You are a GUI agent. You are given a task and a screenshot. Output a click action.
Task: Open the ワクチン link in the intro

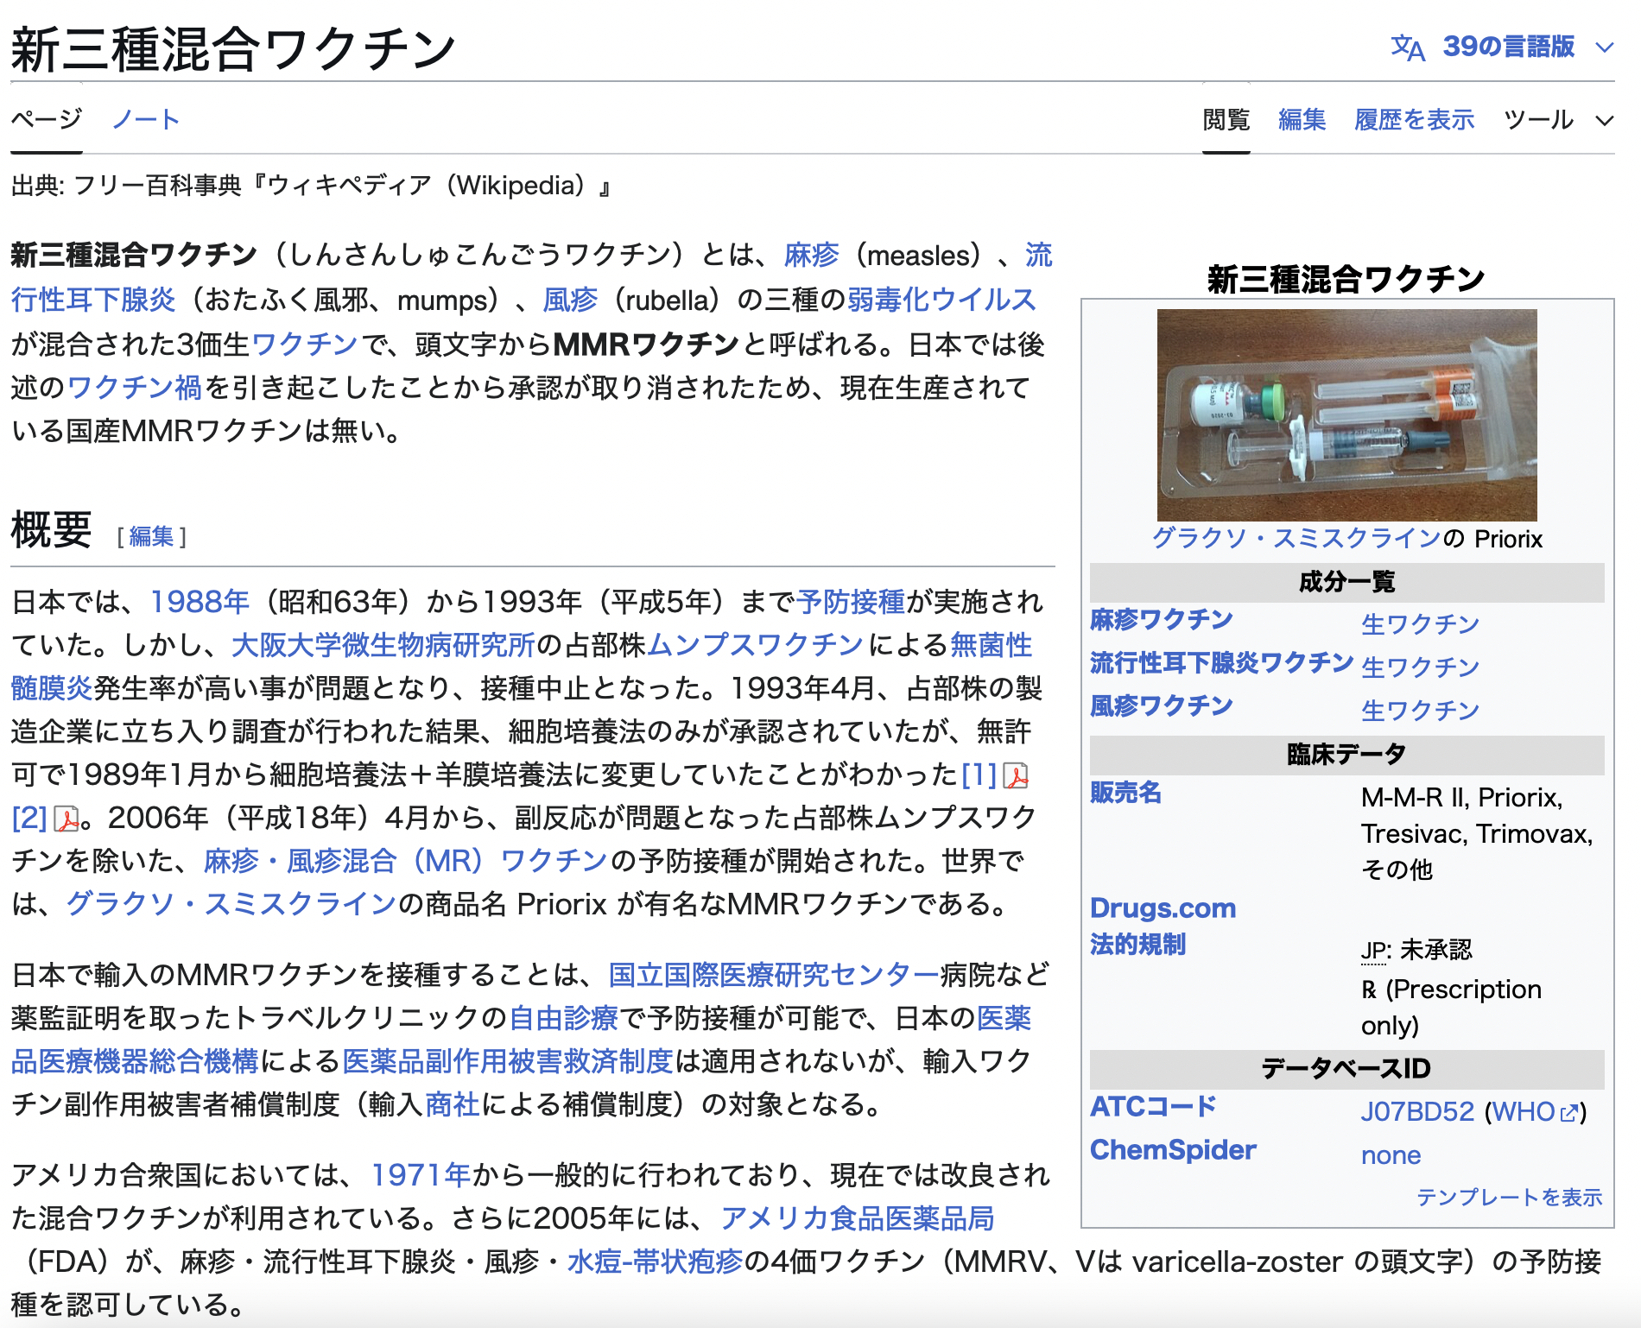304,344
